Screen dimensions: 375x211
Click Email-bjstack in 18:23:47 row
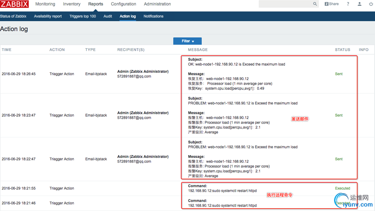click(x=96, y=115)
